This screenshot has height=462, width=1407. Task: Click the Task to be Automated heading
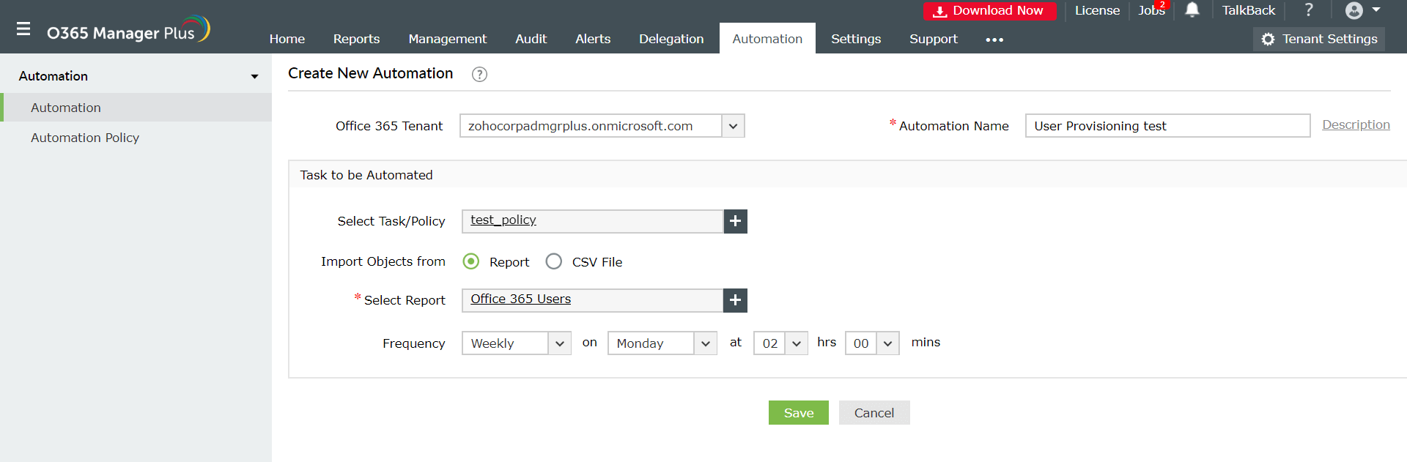coord(366,175)
